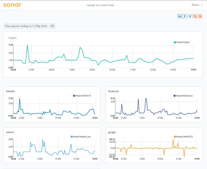Click the 'Global Impact' legend label

tap(183, 42)
